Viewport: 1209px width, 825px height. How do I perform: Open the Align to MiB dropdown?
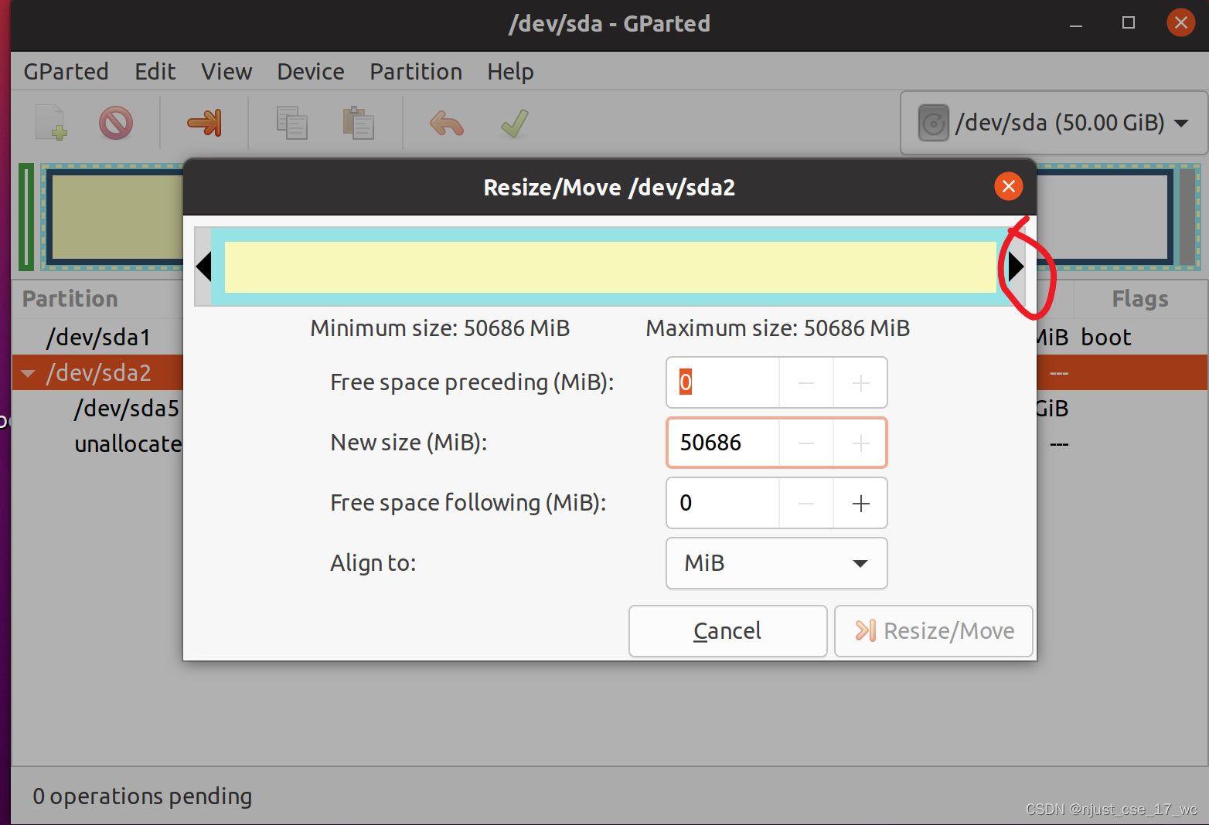pos(776,563)
